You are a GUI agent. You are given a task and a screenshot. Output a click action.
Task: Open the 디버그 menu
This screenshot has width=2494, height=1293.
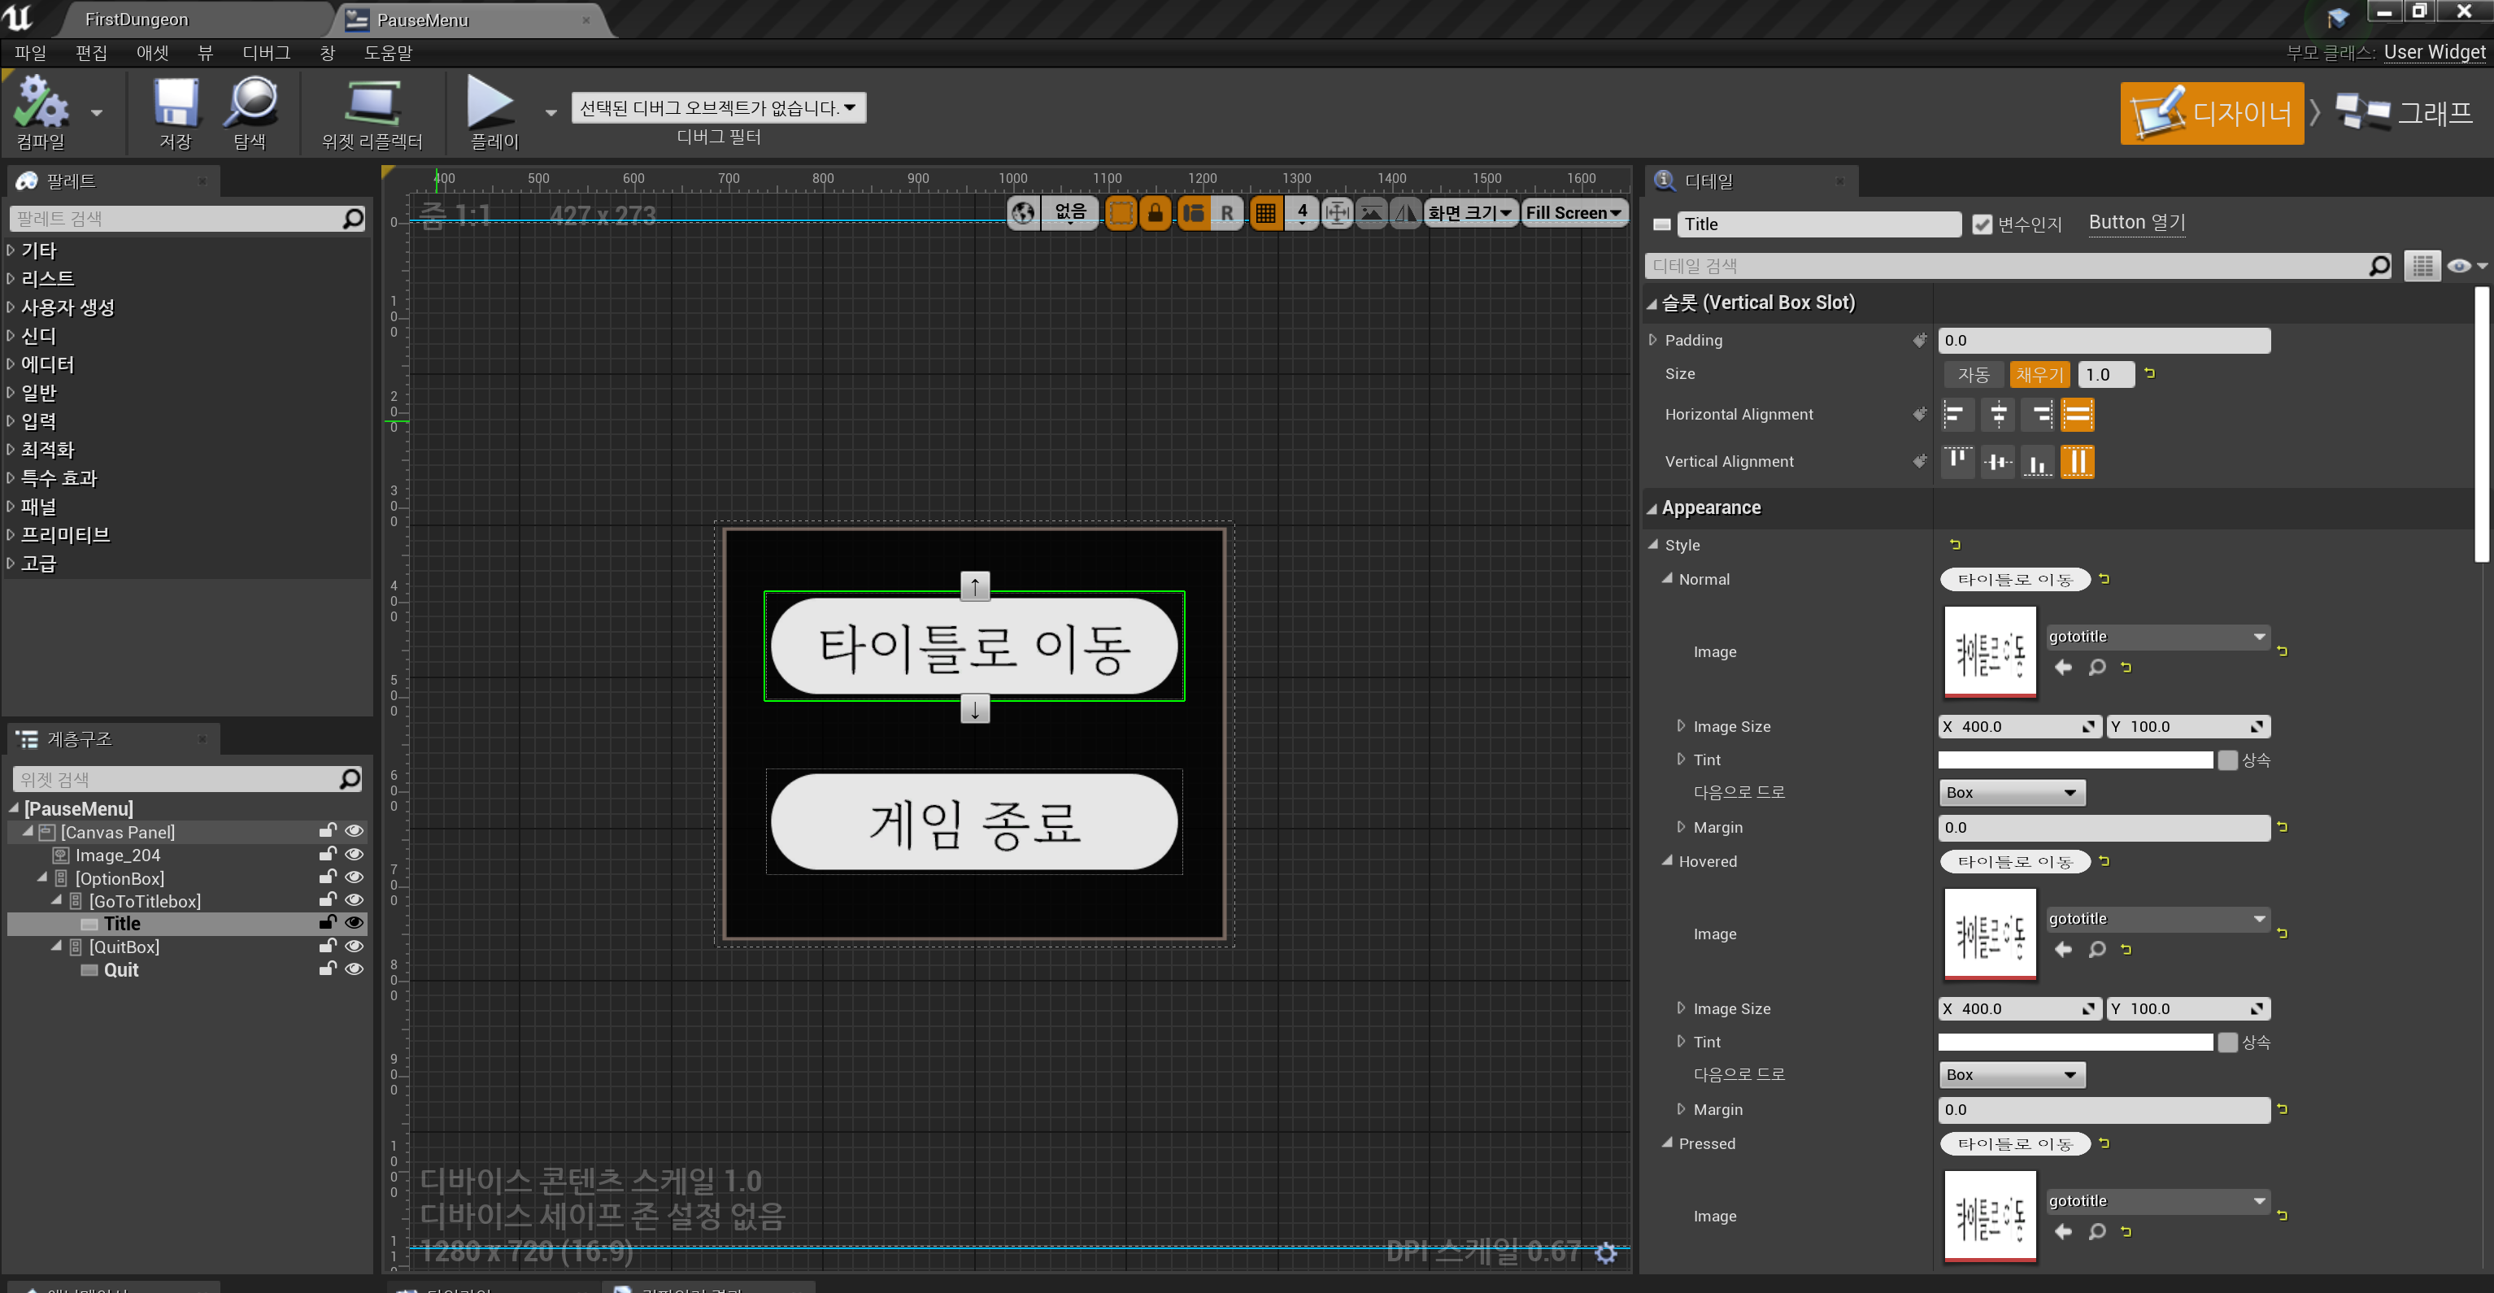[x=264, y=54]
